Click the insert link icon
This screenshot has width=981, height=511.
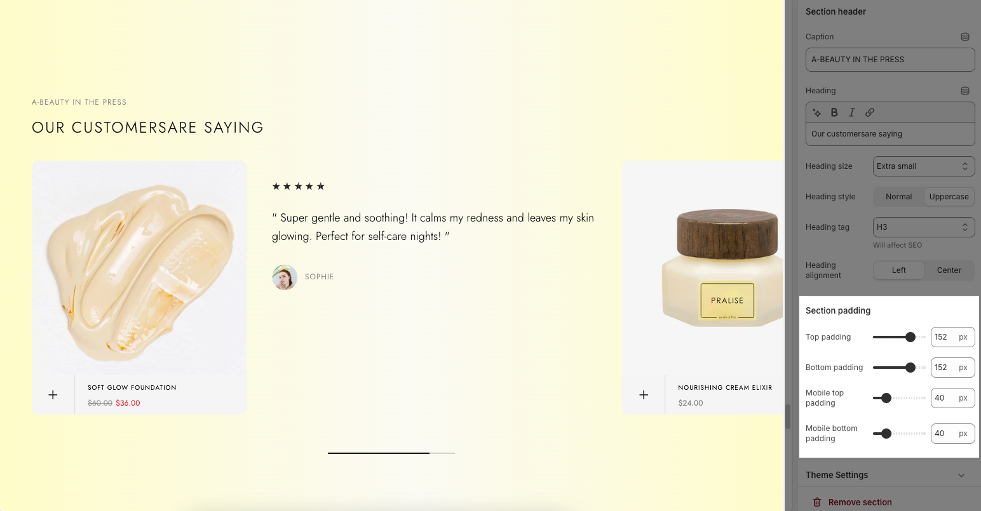click(x=870, y=112)
